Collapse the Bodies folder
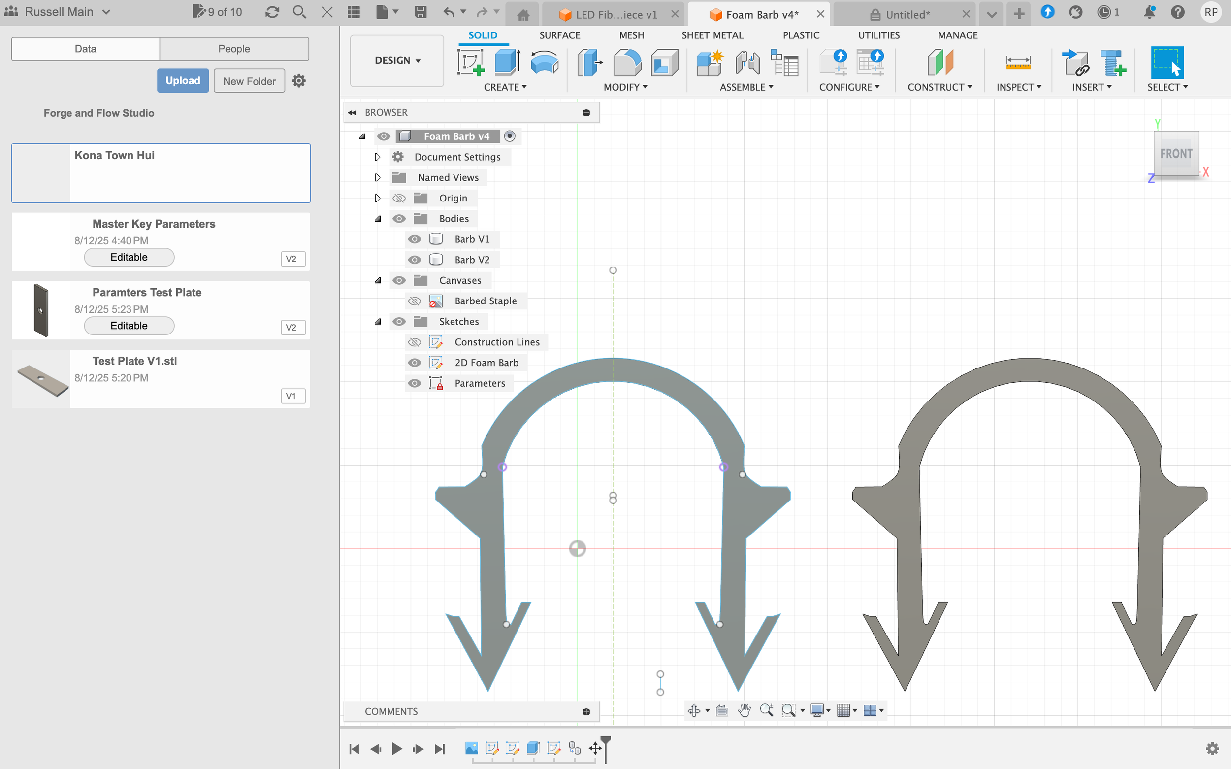 click(378, 219)
